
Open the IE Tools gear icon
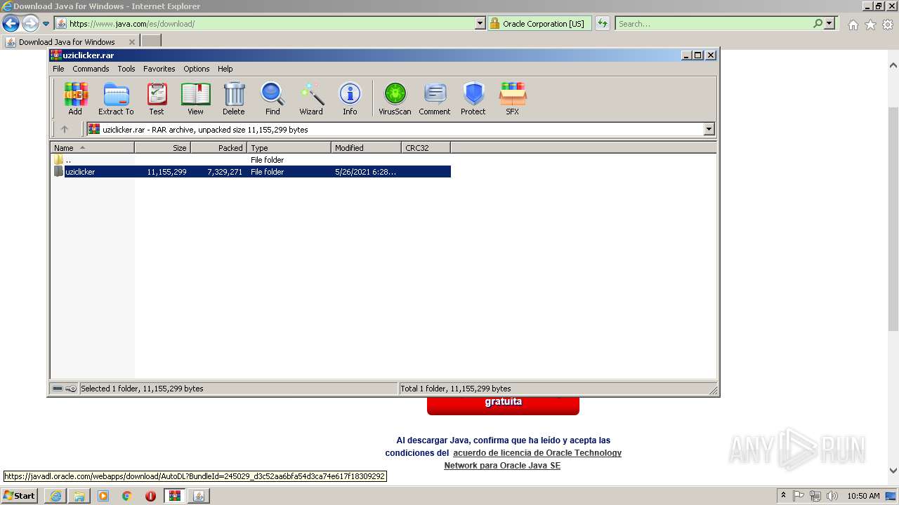coord(888,25)
